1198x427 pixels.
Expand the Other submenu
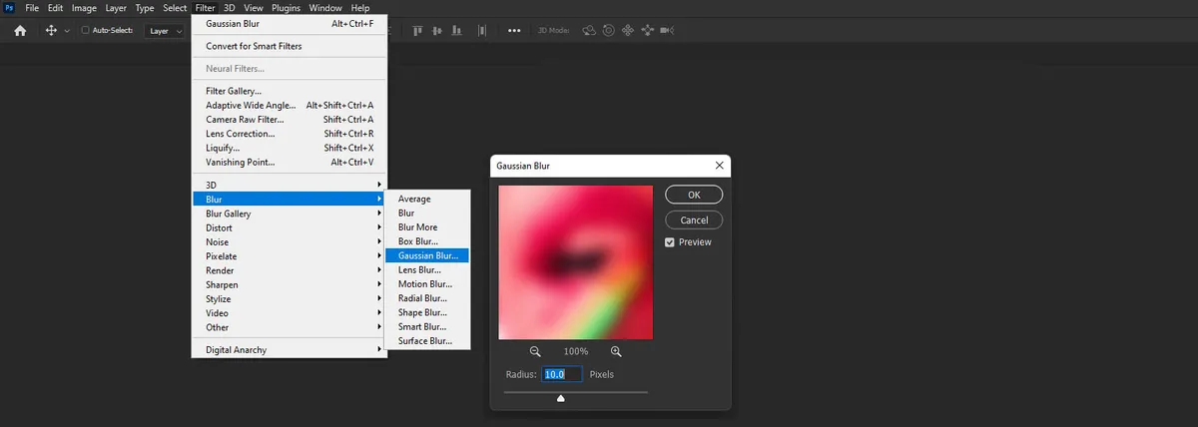coord(290,327)
